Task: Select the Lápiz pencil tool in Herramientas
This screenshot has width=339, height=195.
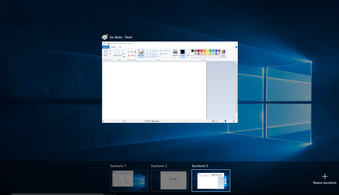Action: (x=128, y=52)
